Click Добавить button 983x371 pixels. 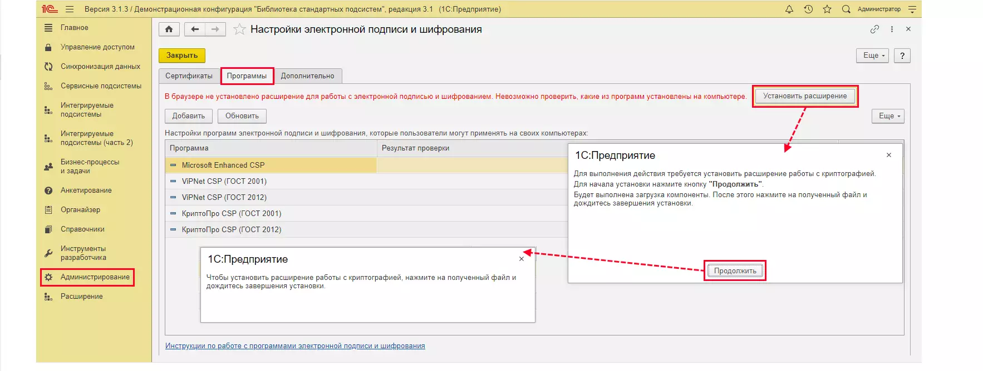pyautogui.click(x=189, y=116)
